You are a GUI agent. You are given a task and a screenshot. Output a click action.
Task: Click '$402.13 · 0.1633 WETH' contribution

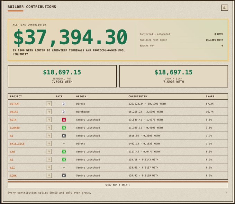tap(144, 143)
